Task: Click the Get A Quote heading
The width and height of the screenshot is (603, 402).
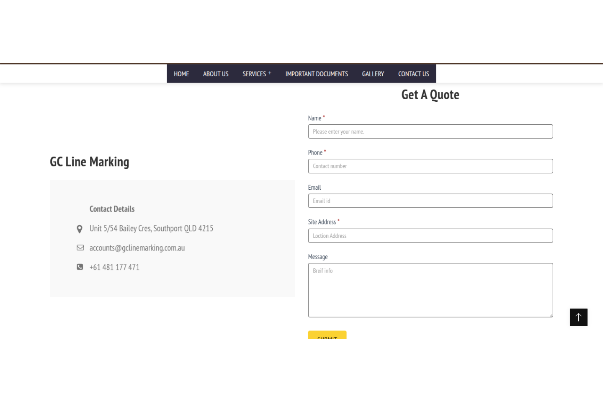Action: tap(430, 95)
